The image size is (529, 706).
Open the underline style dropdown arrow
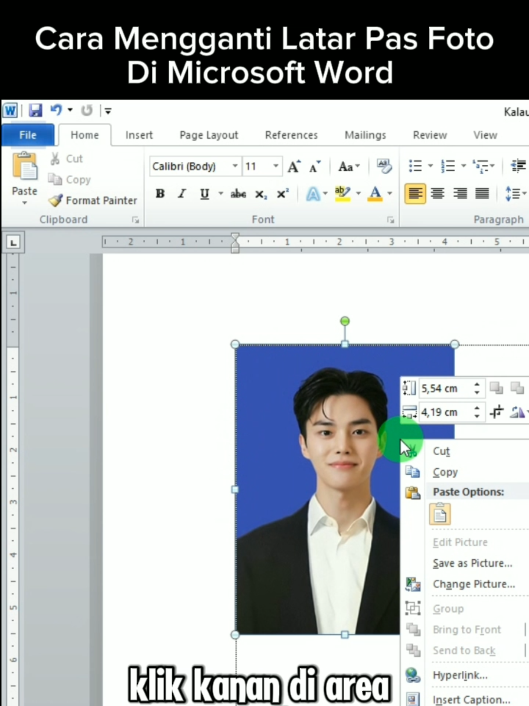pos(221,193)
